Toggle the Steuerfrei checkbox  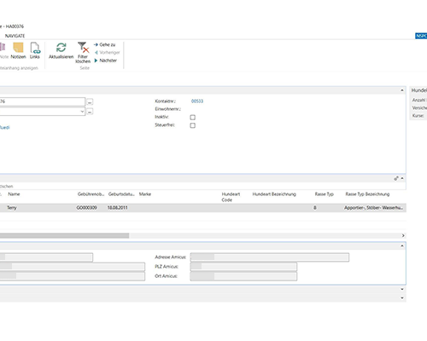point(193,125)
